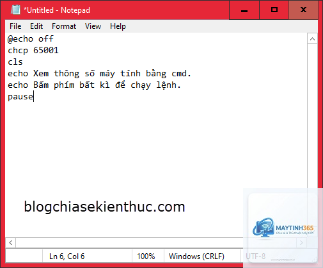Image resolution: width=323 pixels, height=268 pixels.
Task: Click the '@echo off' line
Action: click(31, 39)
